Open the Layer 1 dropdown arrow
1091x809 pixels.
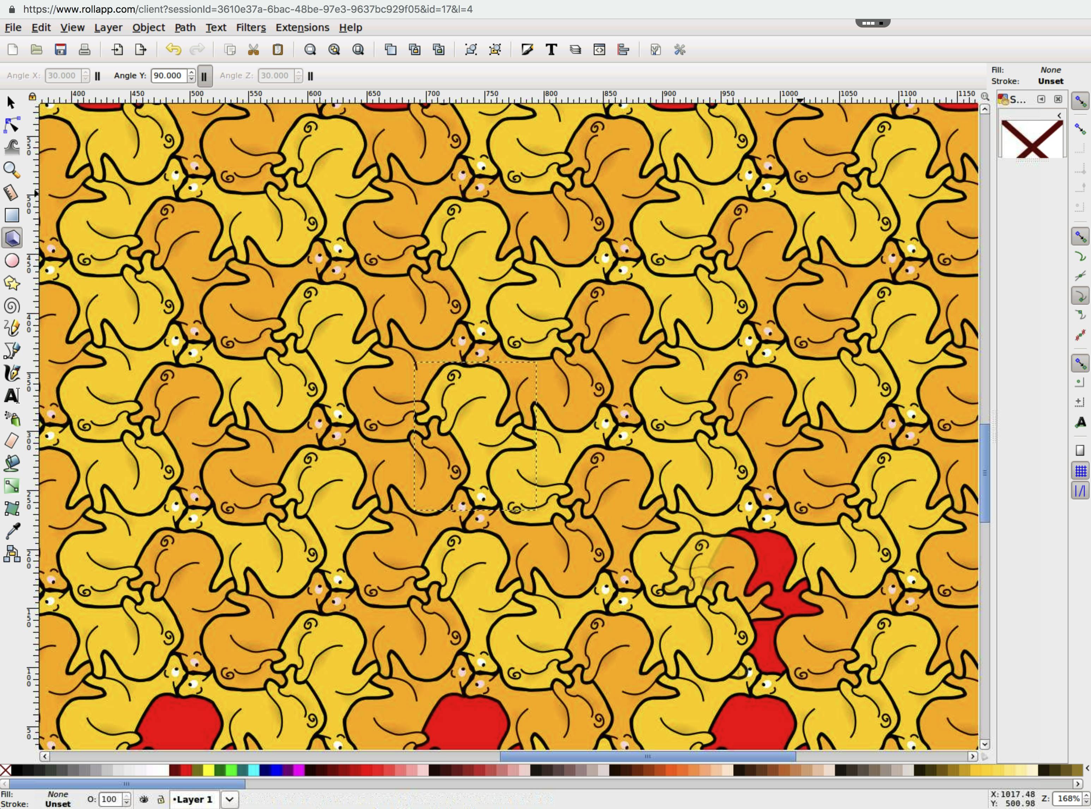point(229,799)
